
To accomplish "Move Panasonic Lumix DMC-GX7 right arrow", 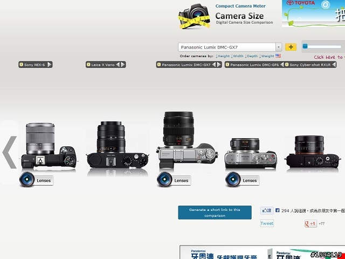I will (219, 65).
